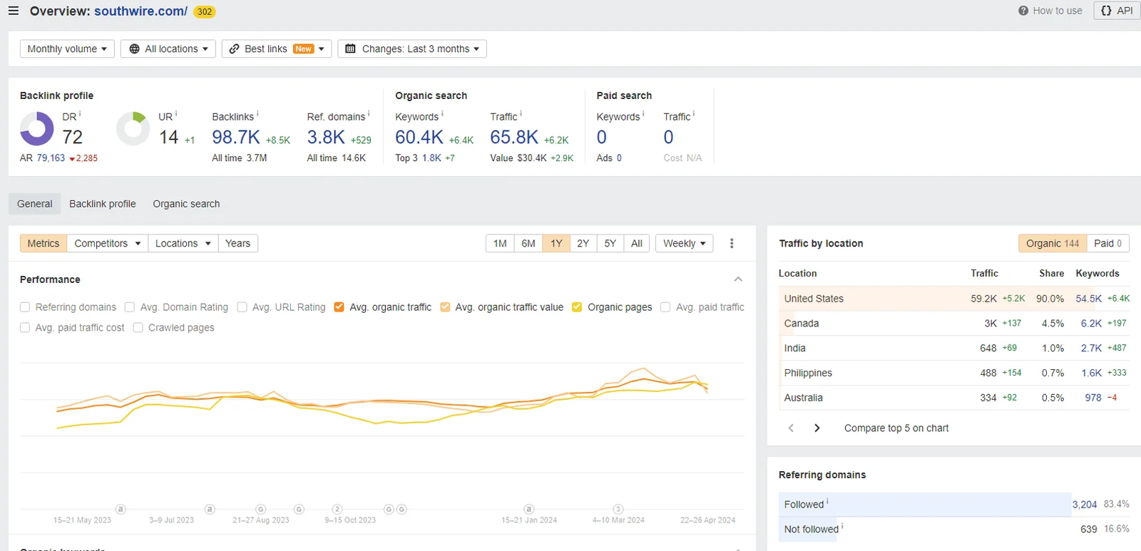The height and width of the screenshot is (551, 1141).
Task: Open the 3.8K referring domains value
Action: coord(326,137)
